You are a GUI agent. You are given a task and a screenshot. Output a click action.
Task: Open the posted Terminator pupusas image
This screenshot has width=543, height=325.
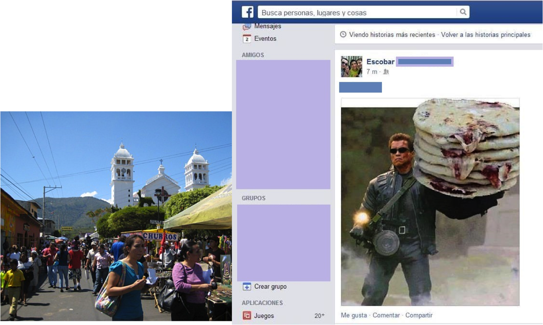(430, 202)
